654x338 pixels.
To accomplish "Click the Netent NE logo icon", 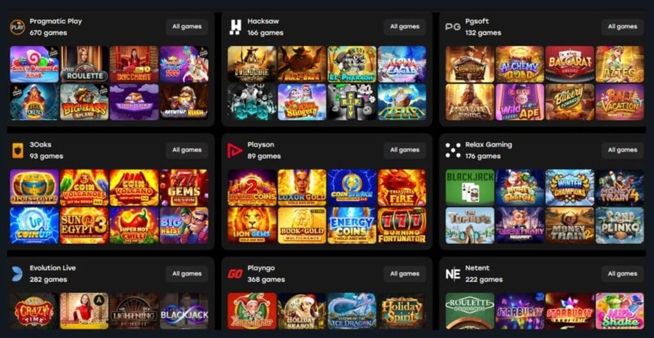I will click(453, 274).
